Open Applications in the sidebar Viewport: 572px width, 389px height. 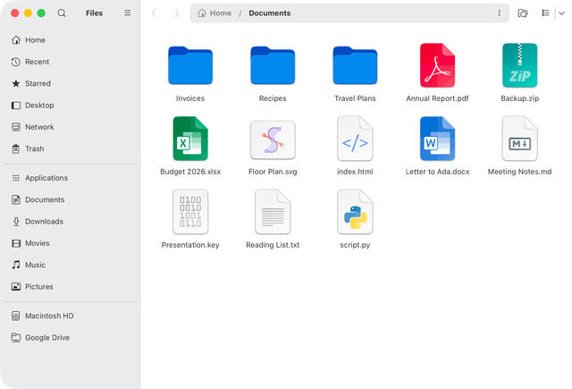[71, 178]
